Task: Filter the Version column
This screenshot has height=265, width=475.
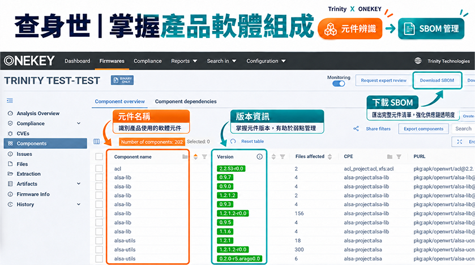Action: pyautogui.click(x=283, y=157)
